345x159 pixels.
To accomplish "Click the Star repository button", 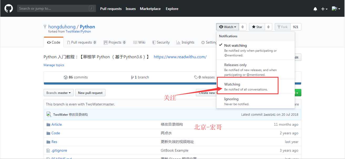I will click(257, 27).
